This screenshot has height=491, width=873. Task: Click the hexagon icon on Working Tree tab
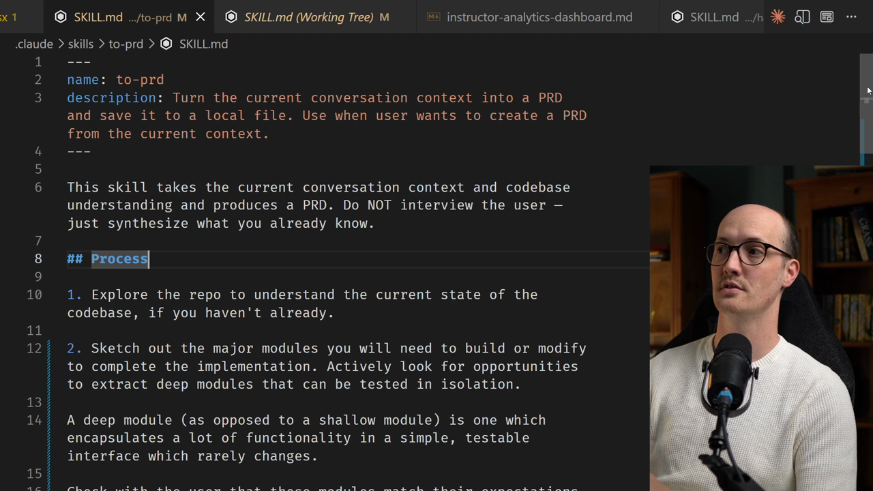point(231,17)
